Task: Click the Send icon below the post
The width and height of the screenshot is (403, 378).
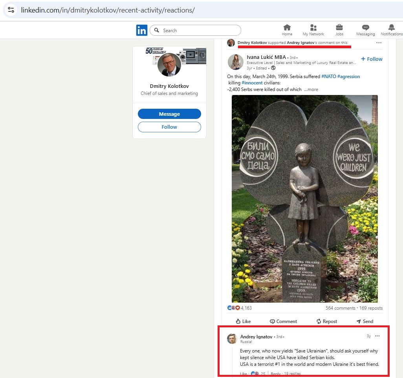Action: pos(364,321)
